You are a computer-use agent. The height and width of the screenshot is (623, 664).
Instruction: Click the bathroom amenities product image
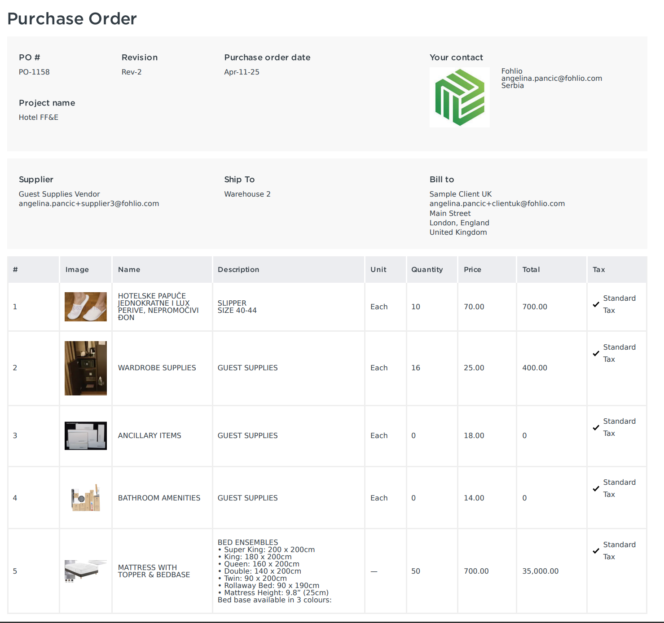click(85, 497)
